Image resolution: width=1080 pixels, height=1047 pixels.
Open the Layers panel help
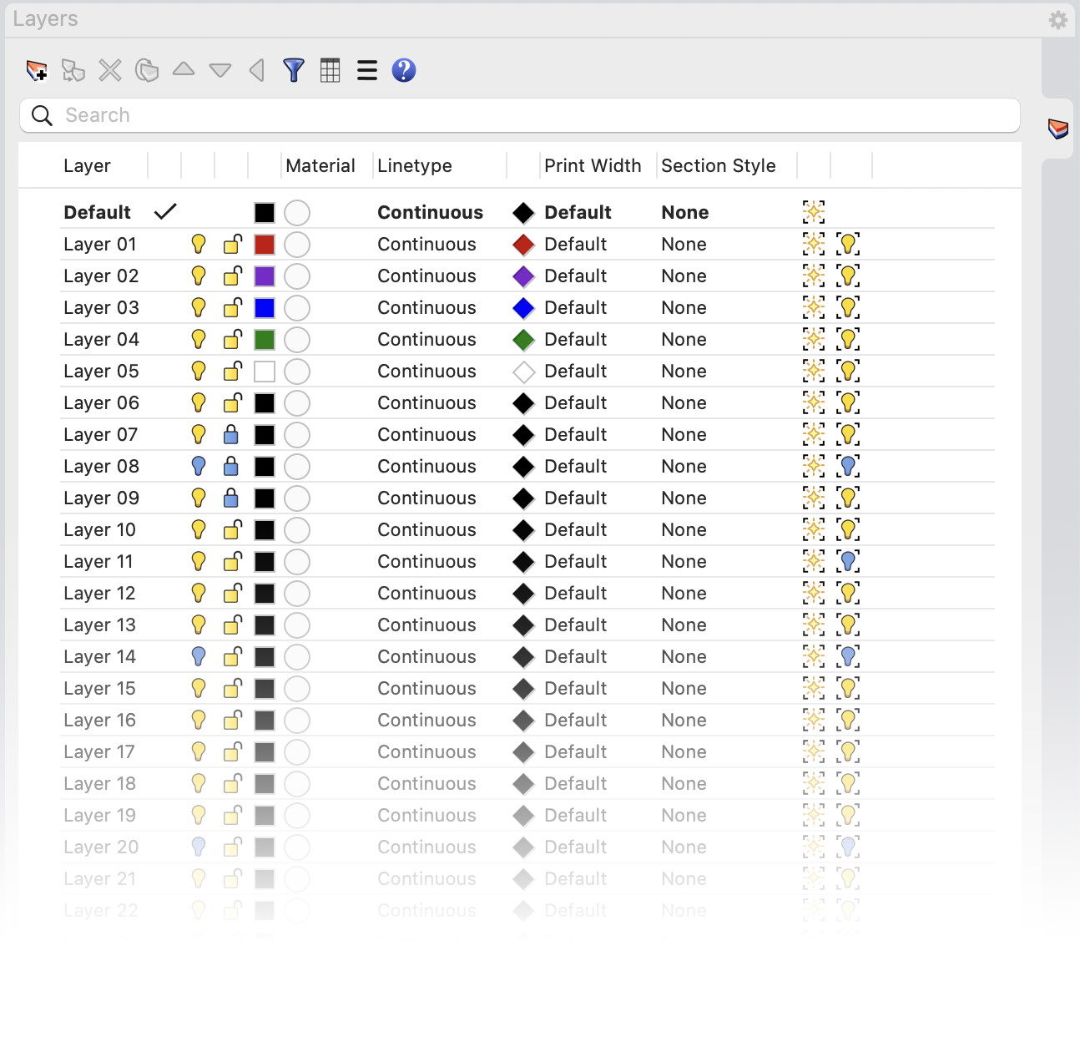click(403, 71)
